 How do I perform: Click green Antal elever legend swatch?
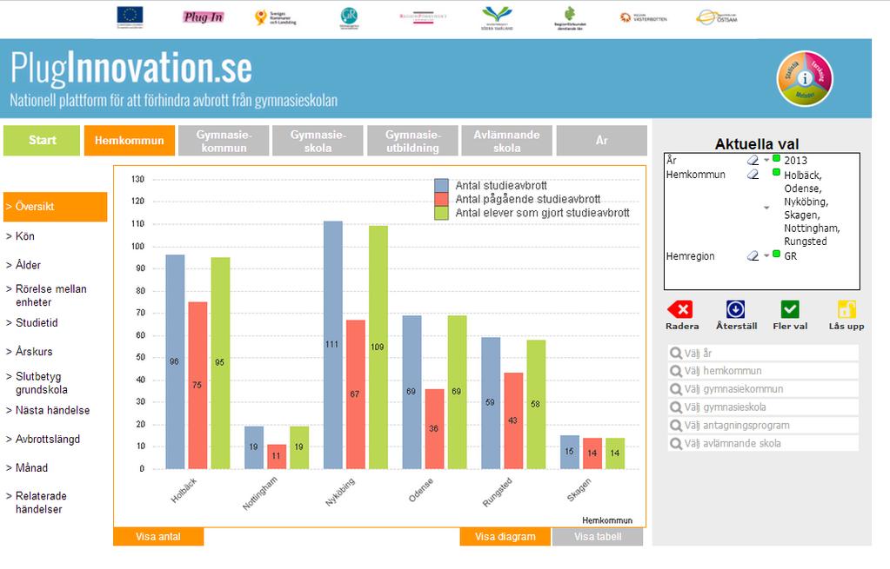click(x=442, y=213)
